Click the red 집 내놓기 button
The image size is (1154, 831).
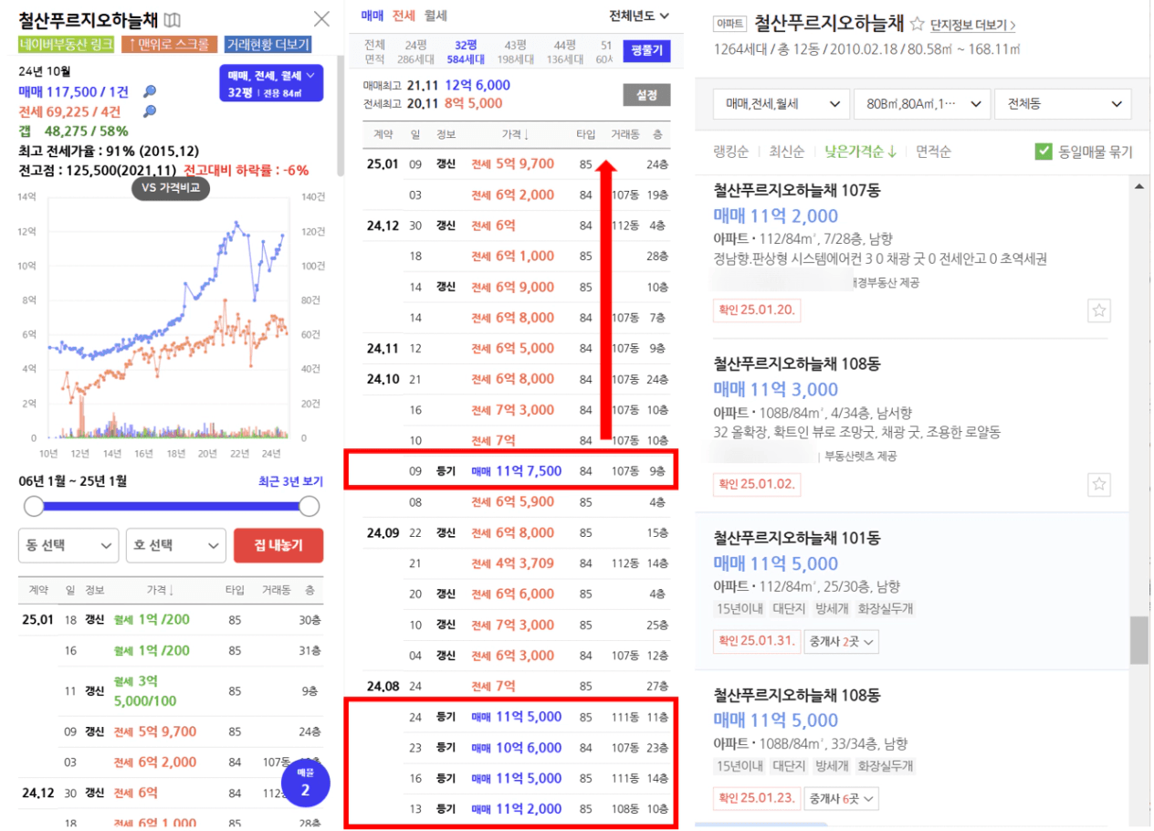click(x=278, y=546)
